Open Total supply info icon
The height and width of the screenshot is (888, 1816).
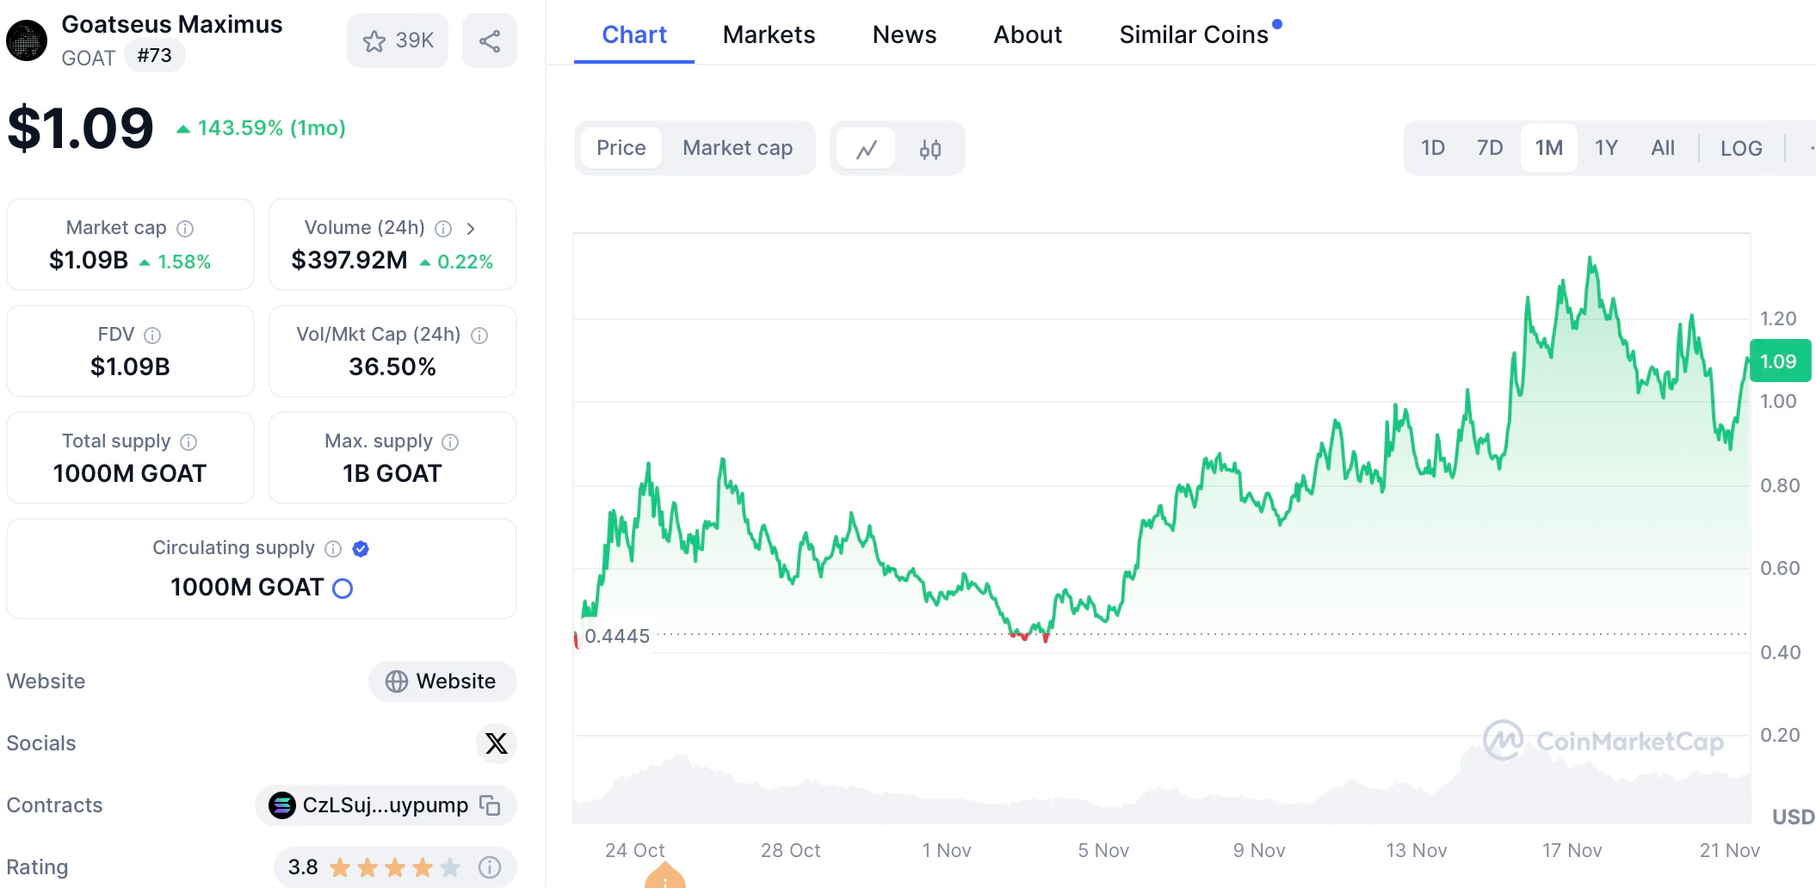(188, 442)
